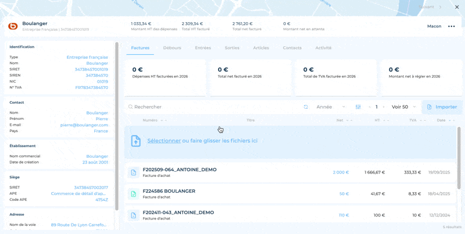Click the document icon of F202411-043_ANTOINE_DEMO
This screenshot has width=465, height=234.
pos(134,215)
